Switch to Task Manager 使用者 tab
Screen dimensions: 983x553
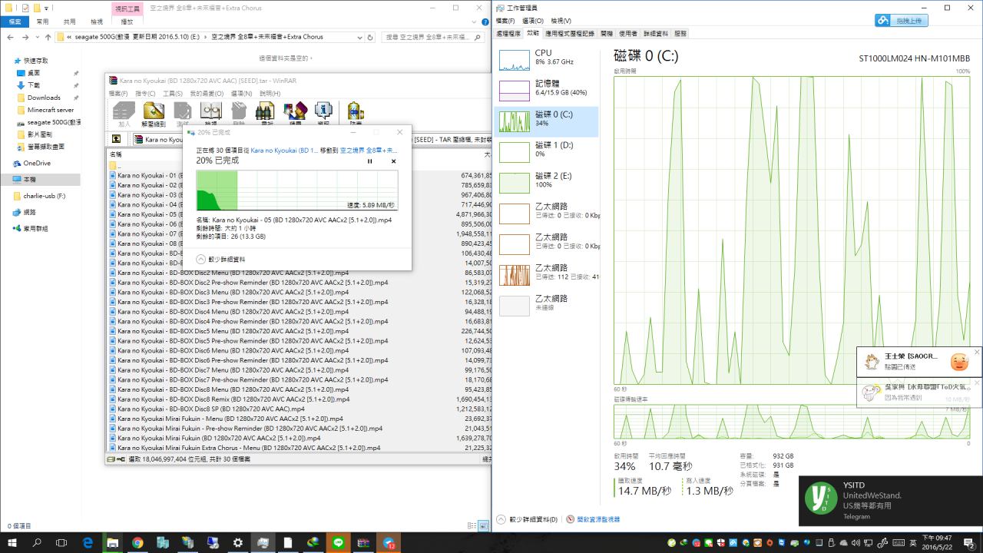pyautogui.click(x=628, y=34)
